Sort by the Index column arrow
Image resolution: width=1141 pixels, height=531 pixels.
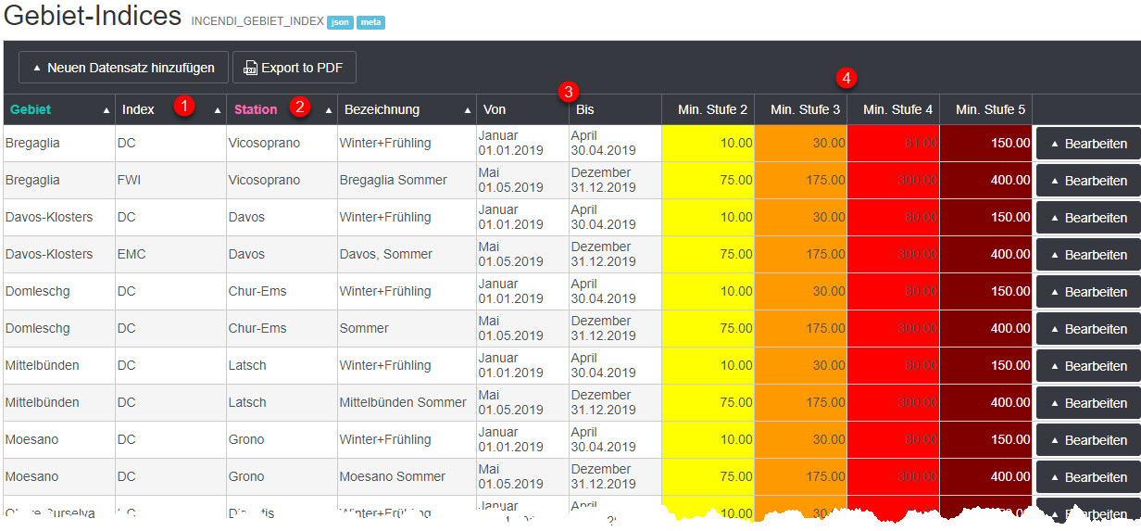[218, 110]
